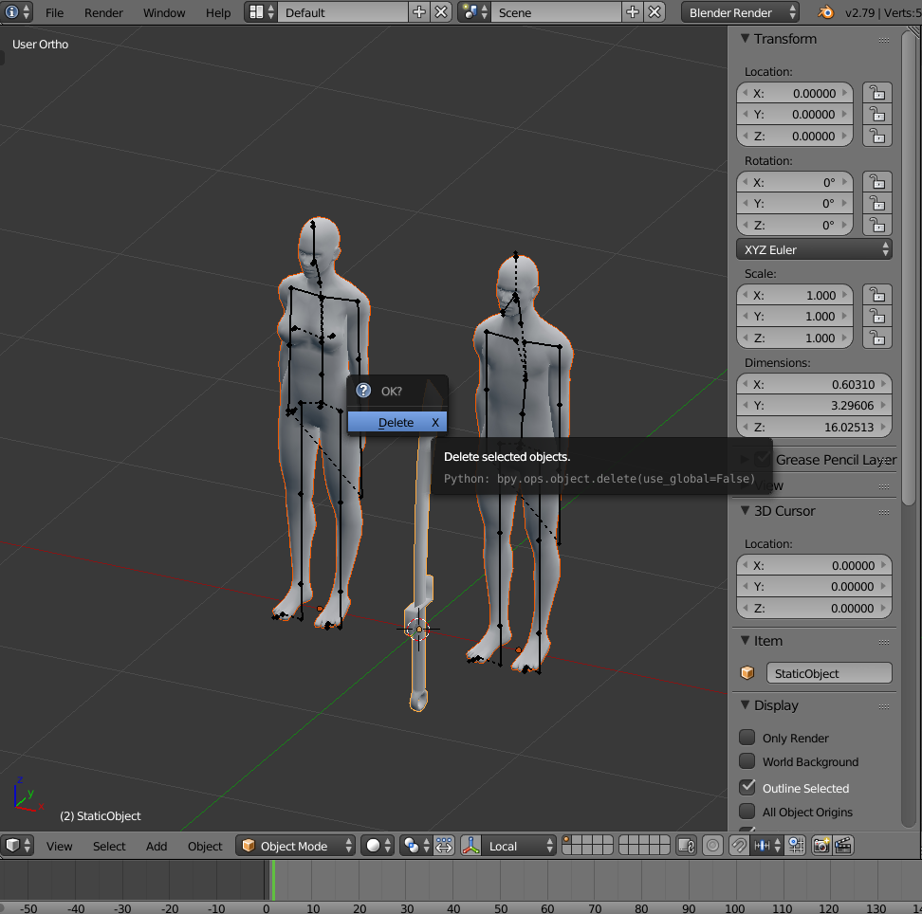Click the Blender logo icon
Image resolution: width=922 pixels, height=914 pixels.
pyautogui.click(x=826, y=12)
